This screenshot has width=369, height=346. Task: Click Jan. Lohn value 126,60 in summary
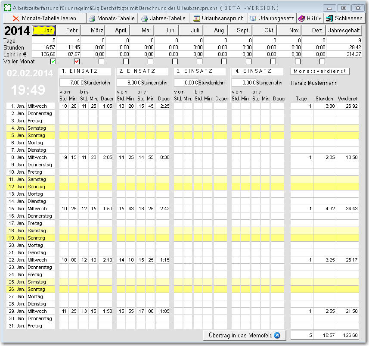[x=44, y=54]
